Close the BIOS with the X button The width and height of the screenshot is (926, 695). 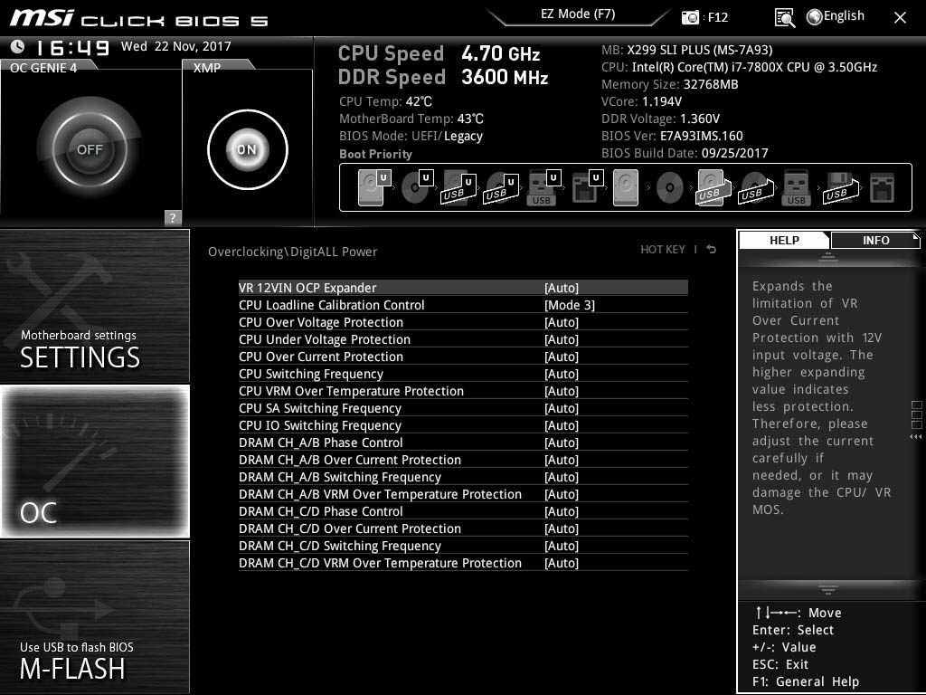point(900,18)
